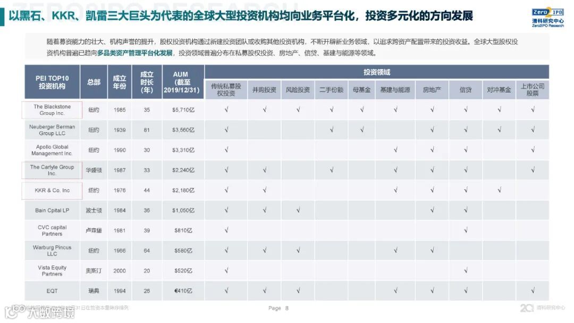Viewport: 574px width, 323px height.
Task: Click the 成立时长(年) column header
Action: 147,82
